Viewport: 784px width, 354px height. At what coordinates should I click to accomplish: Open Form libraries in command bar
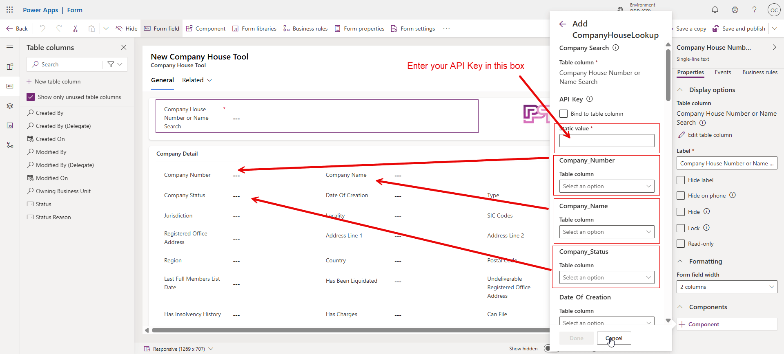point(254,29)
